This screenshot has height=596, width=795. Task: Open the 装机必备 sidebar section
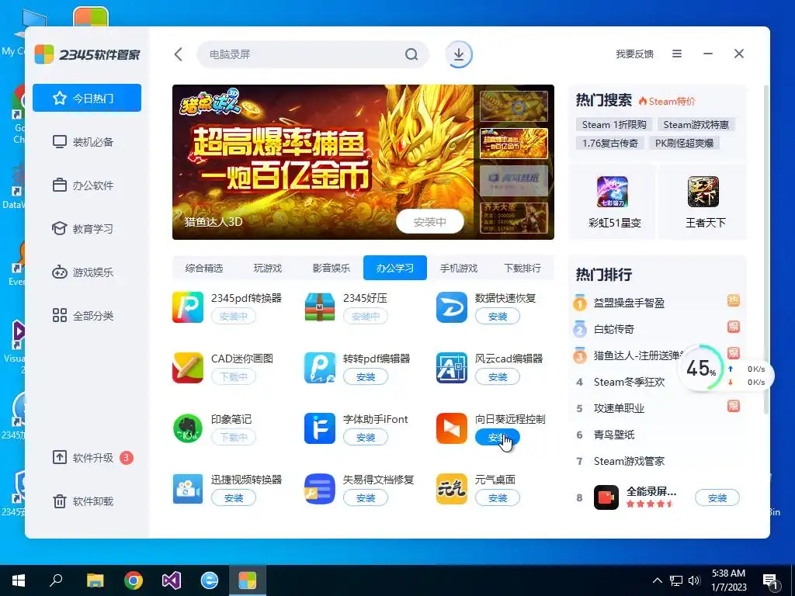tap(87, 141)
